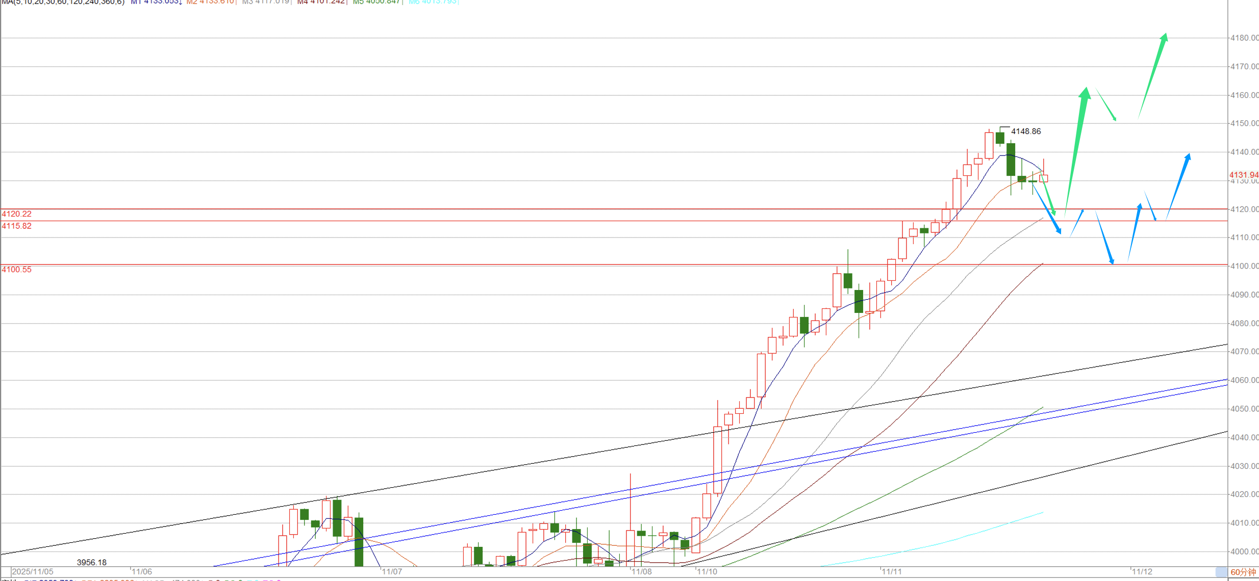Click the red 4131.94 current price tag
This screenshot has height=581, width=1259.
coord(1244,175)
